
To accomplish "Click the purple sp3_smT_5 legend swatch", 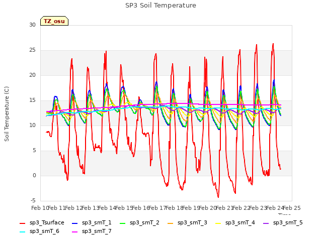I will point(266,223).
